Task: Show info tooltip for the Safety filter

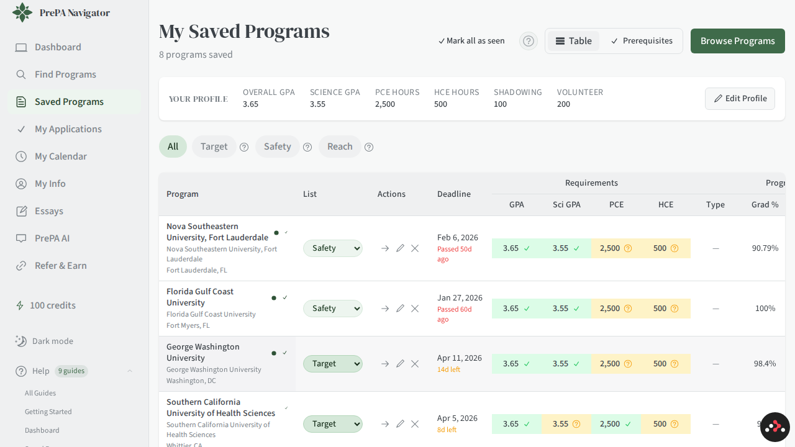Action: pos(307,147)
